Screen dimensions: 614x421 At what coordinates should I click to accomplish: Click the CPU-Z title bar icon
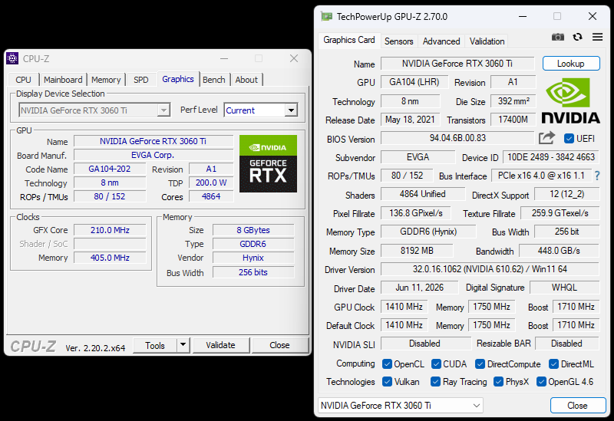coord(12,58)
